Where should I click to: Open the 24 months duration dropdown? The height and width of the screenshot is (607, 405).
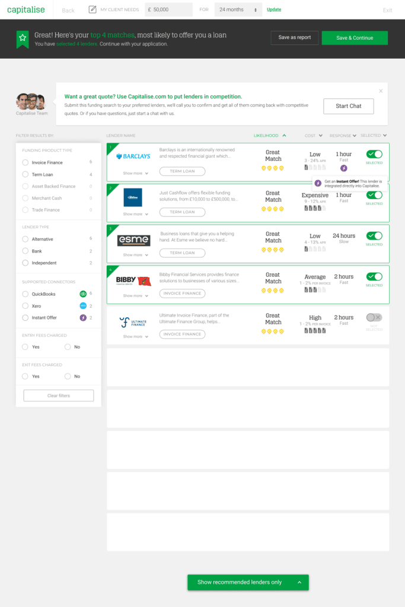pyautogui.click(x=238, y=9)
